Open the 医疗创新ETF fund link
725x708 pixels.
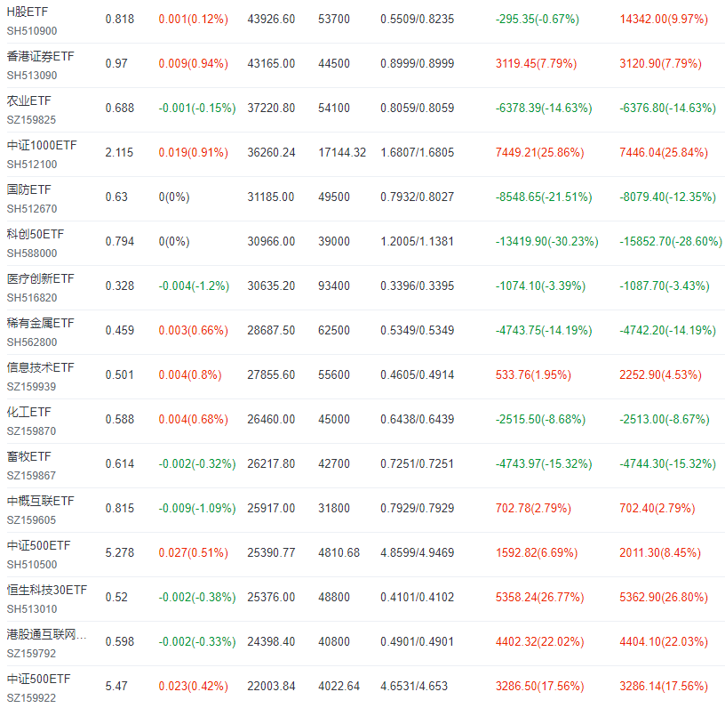tap(40, 278)
